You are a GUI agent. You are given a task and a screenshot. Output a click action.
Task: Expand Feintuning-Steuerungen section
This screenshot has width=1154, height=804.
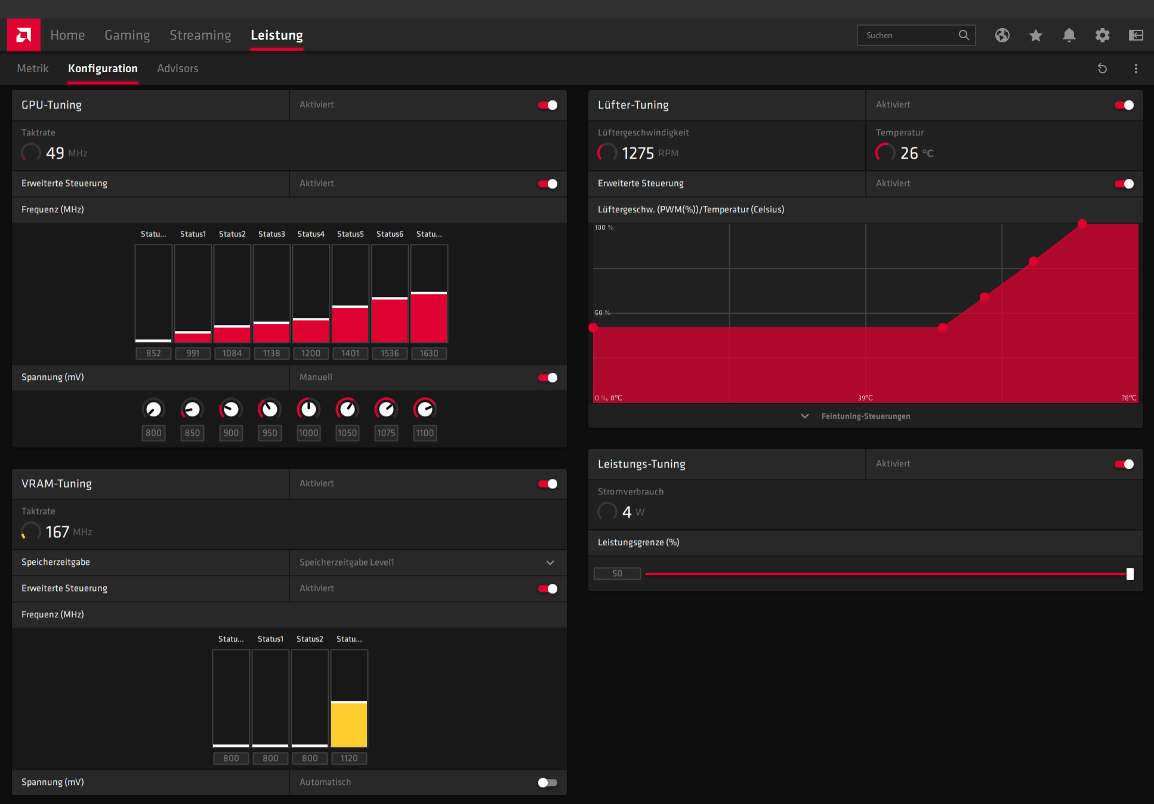coord(865,416)
